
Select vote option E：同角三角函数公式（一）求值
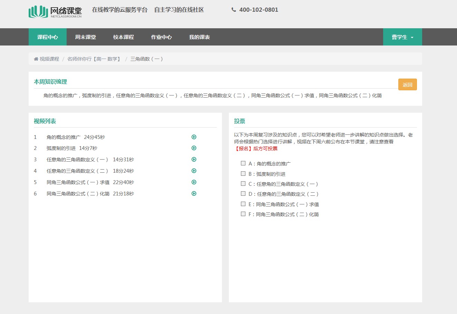[x=243, y=204]
